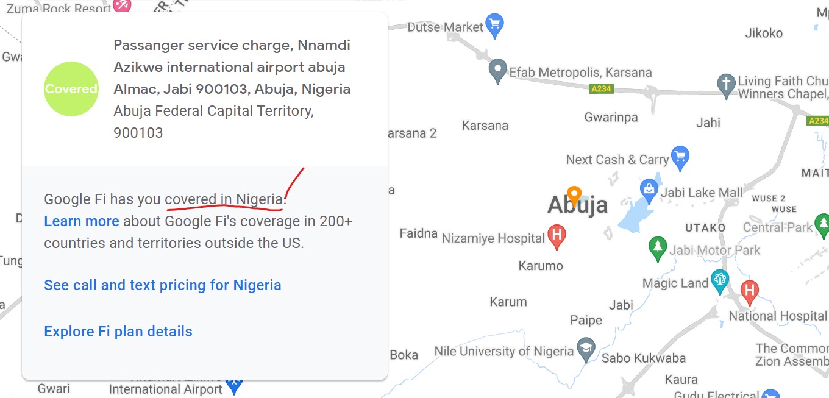Click the Living Faith Church cross marker
829x398 pixels.
point(726,85)
